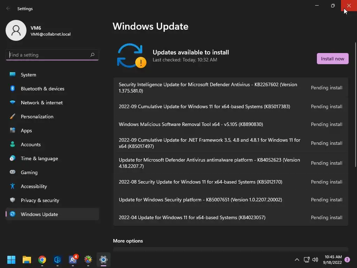
Task: Open the volume speaker tray icon
Action: tap(315, 260)
